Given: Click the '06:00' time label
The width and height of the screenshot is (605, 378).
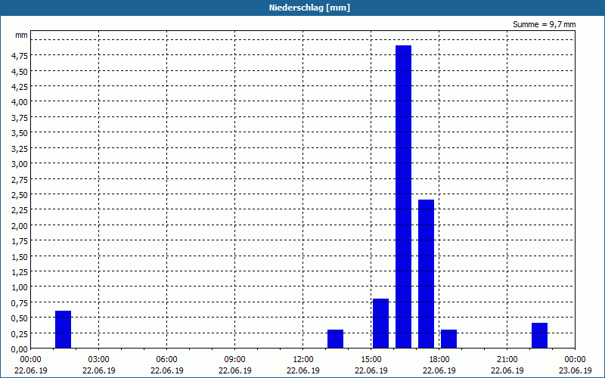Looking at the screenshot, I should 166,360.
